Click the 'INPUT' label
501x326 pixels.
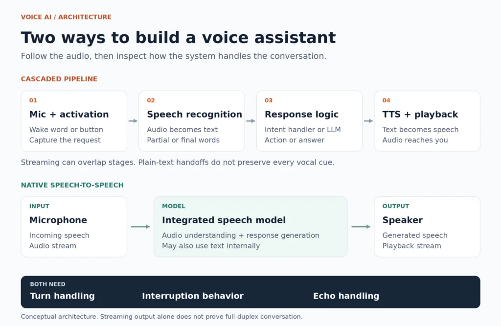pyautogui.click(x=39, y=206)
